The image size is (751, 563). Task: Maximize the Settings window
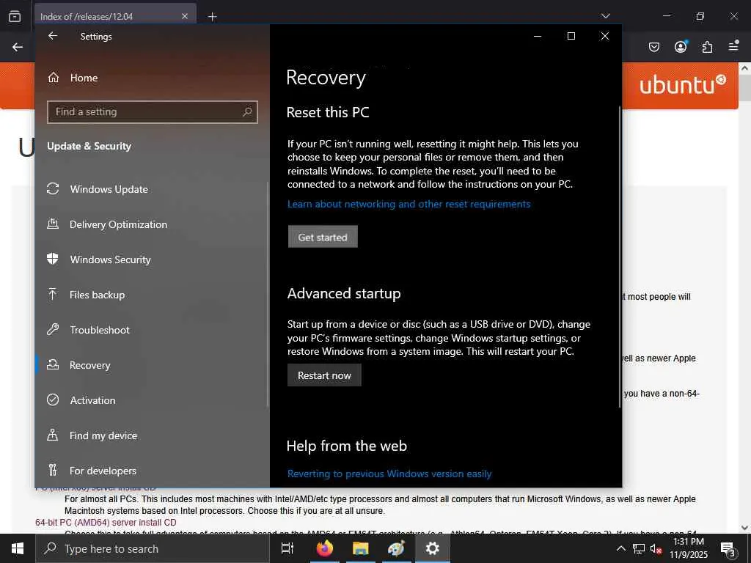(x=571, y=36)
